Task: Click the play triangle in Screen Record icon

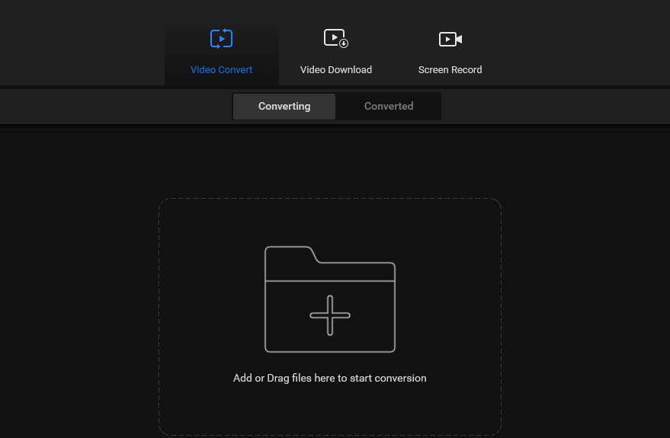Action: 447,39
